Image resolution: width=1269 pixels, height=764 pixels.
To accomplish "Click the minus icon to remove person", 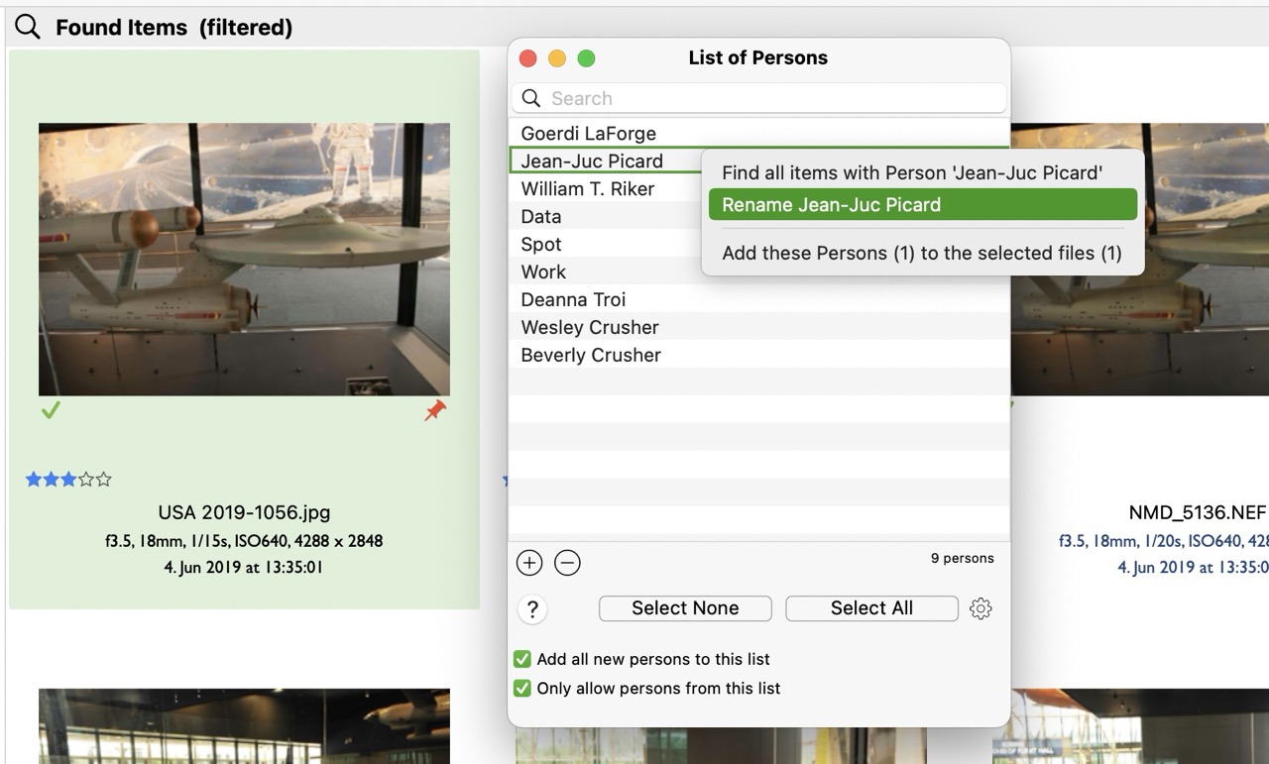I will coord(567,563).
